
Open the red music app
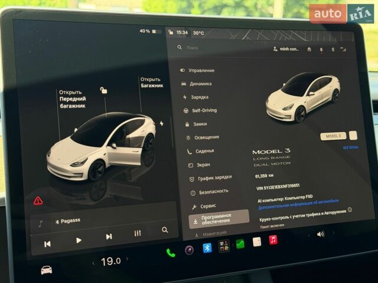273,240
